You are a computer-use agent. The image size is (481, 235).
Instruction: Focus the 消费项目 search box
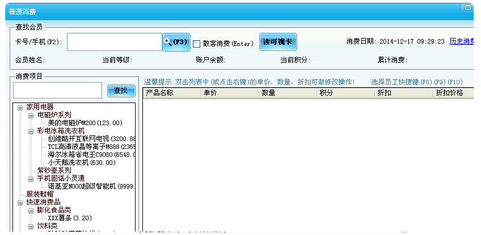pos(57,91)
